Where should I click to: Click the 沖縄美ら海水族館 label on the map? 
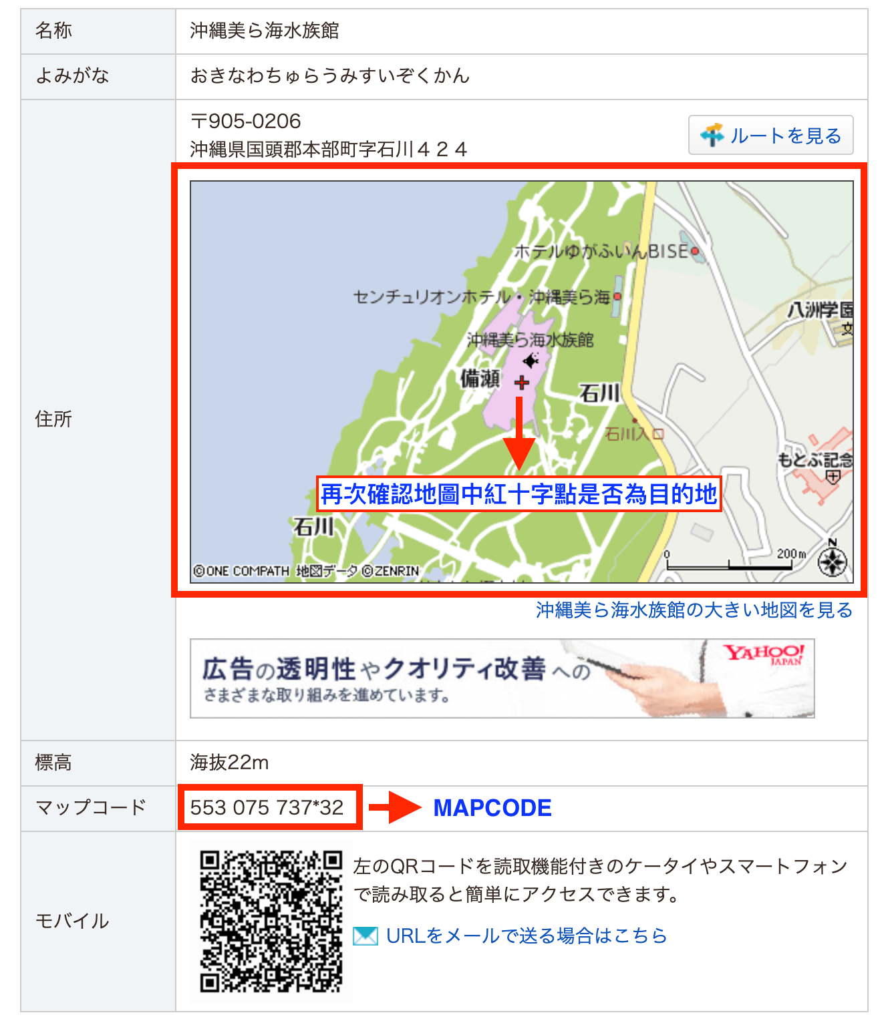pos(530,341)
